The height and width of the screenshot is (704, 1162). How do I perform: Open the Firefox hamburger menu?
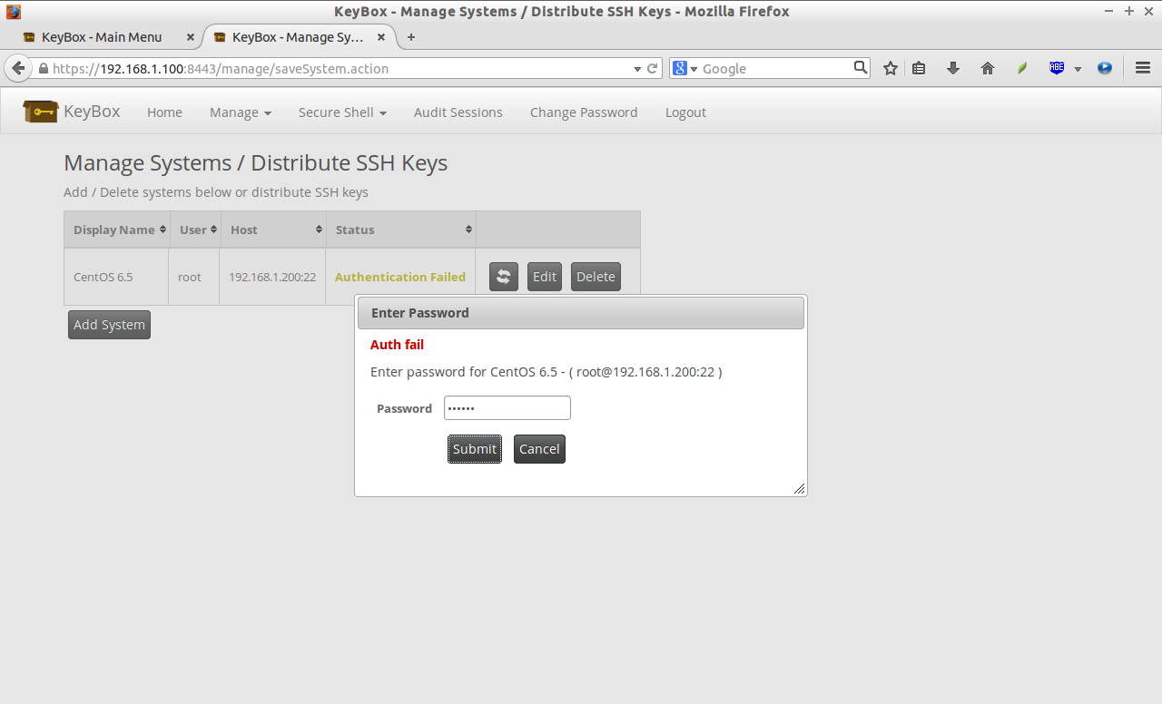coord(1143,68)
